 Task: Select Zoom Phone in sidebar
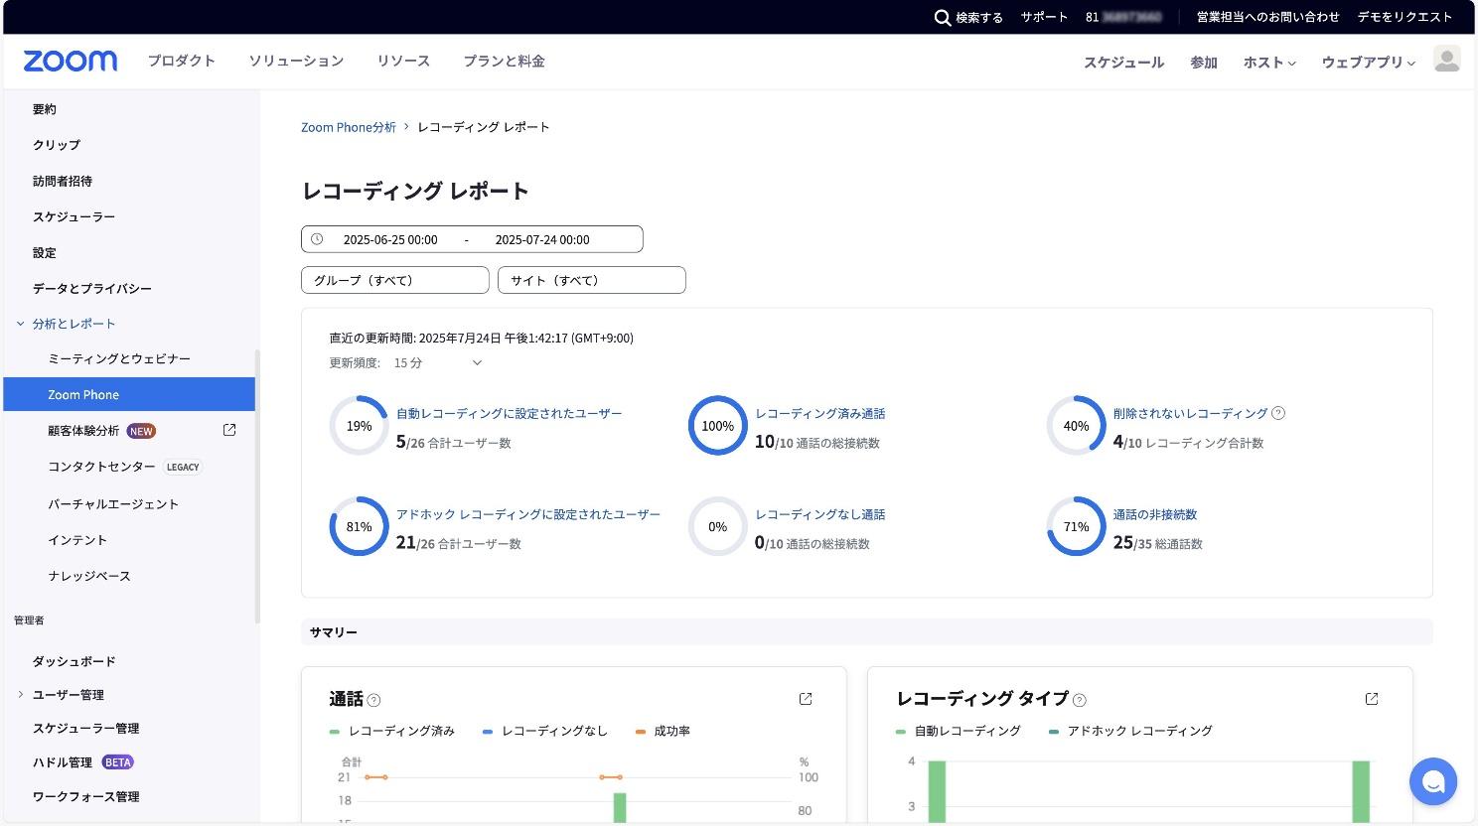[x=129, y=394]
